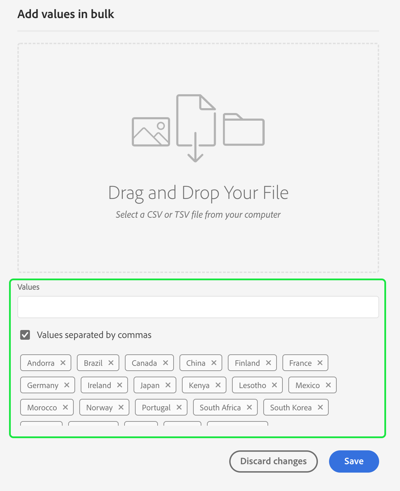Remove the China tag
Image resolution: width=400 pixels, height=491 pixels.
(x=214, y=363)
